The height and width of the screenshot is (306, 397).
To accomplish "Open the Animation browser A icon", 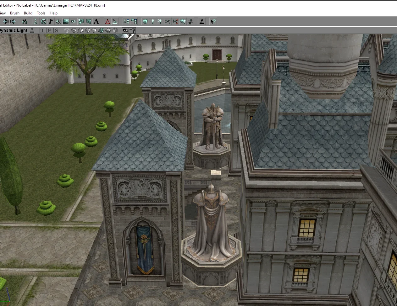I will click(x=96, y=21).
